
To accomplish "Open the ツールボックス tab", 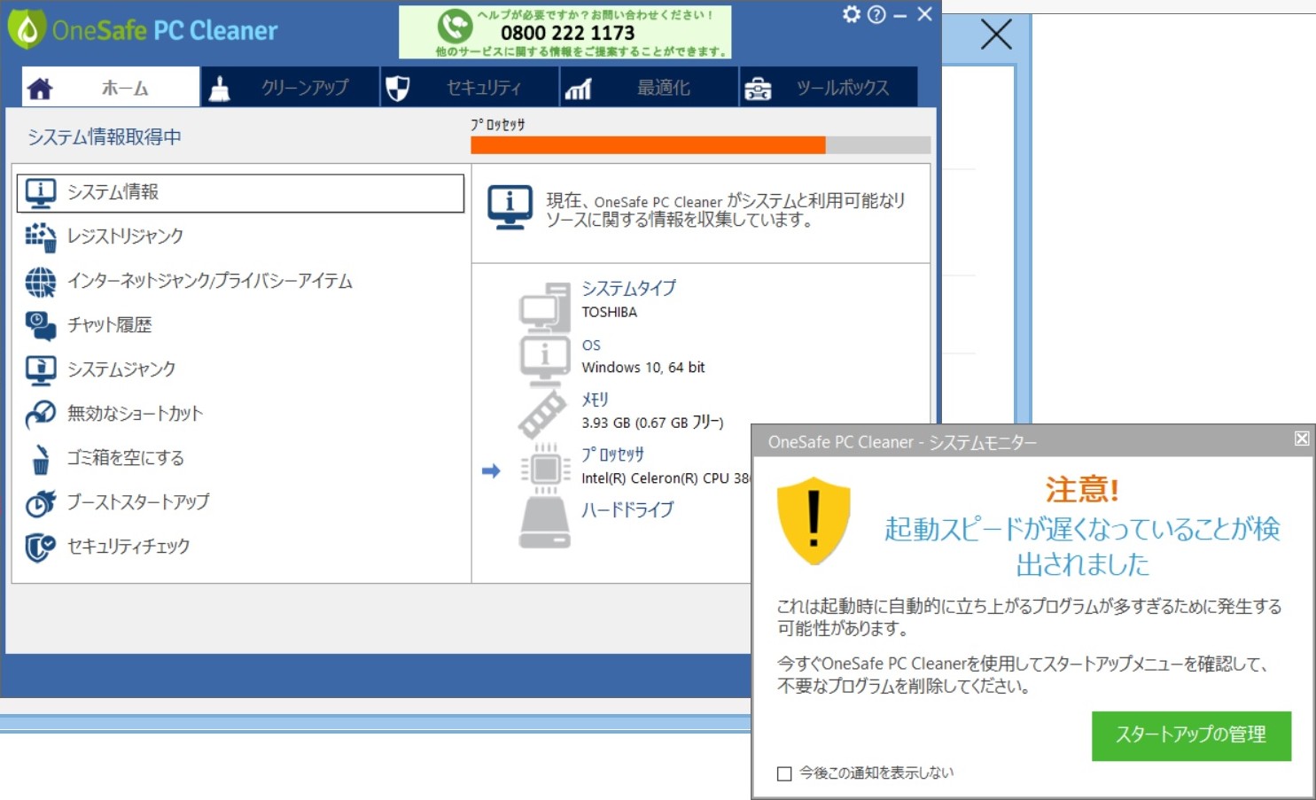I will pos(829,88).
